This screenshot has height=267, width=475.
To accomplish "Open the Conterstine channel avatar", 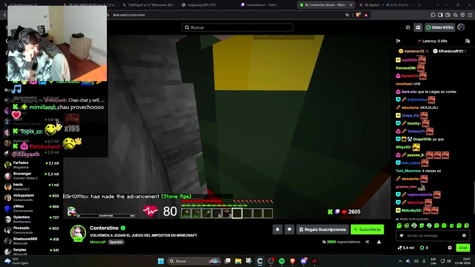I will tap(78, 233).
